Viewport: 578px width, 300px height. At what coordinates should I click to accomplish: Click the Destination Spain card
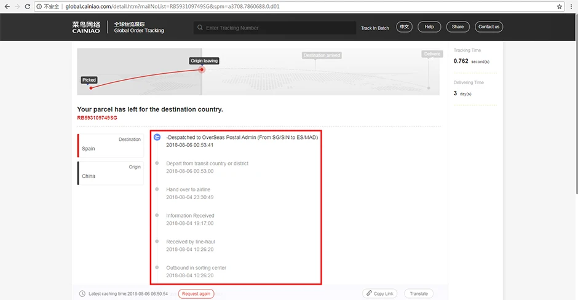coord(111,146)
